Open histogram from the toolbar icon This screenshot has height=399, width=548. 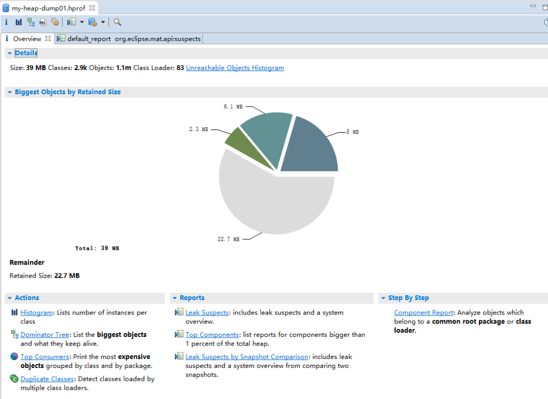[x=19, y=22]
